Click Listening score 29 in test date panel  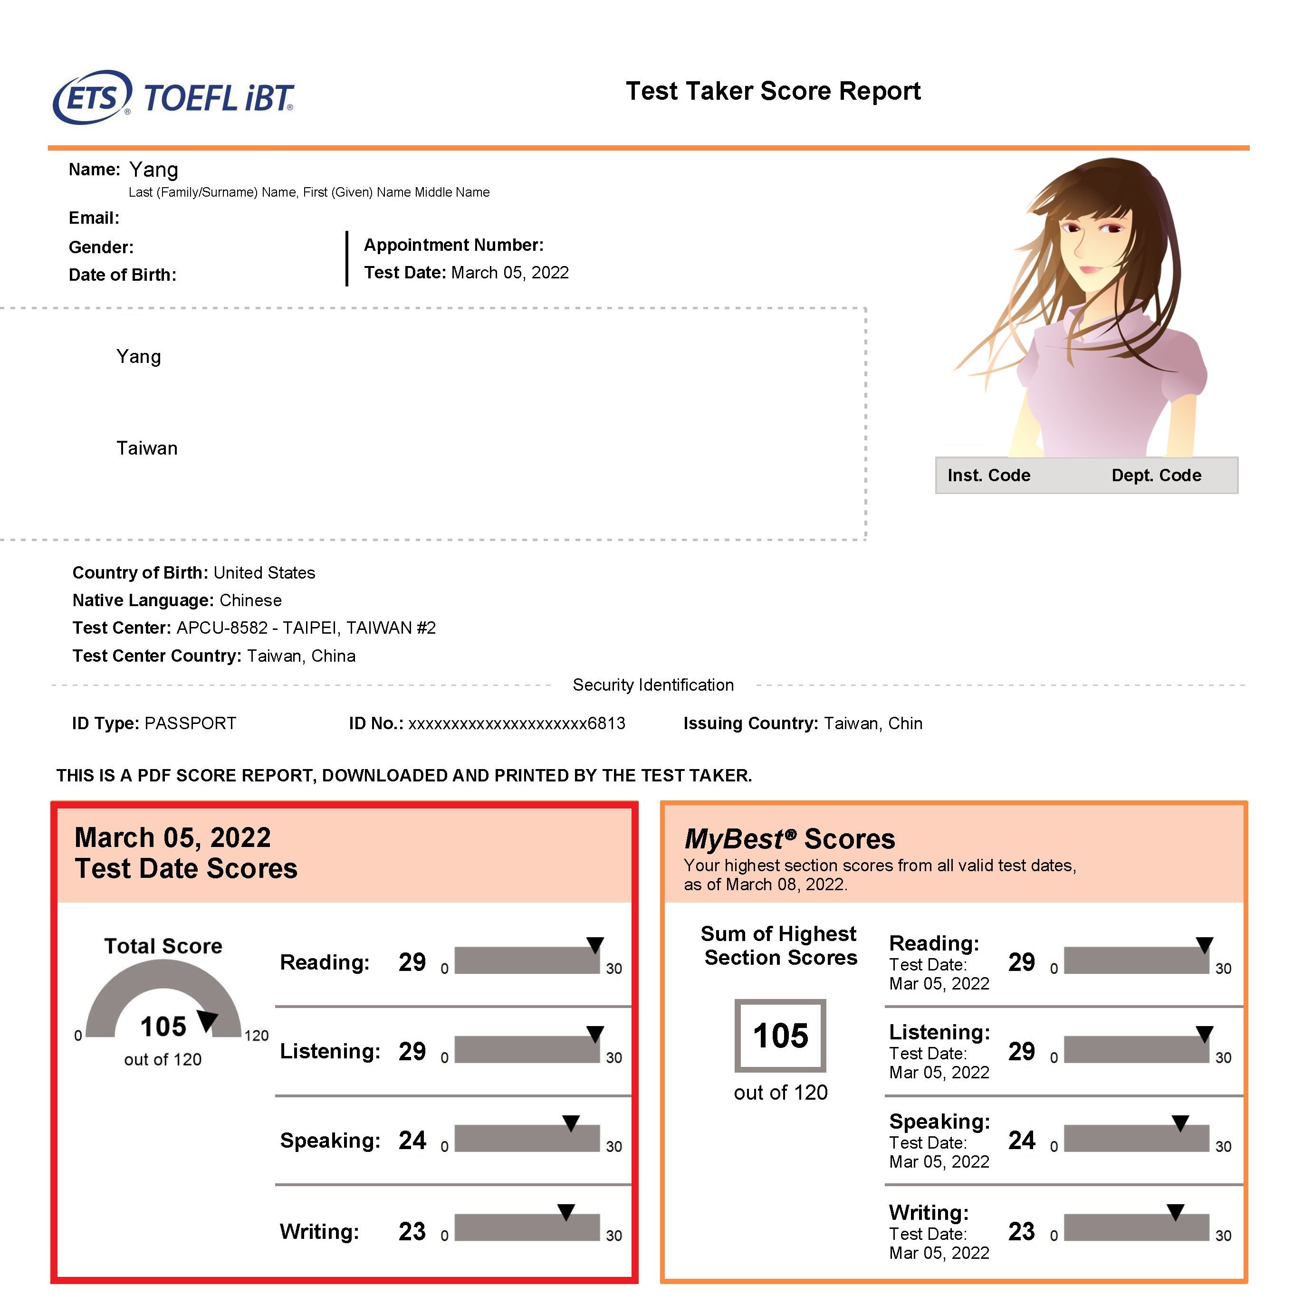pos(412,1051)
